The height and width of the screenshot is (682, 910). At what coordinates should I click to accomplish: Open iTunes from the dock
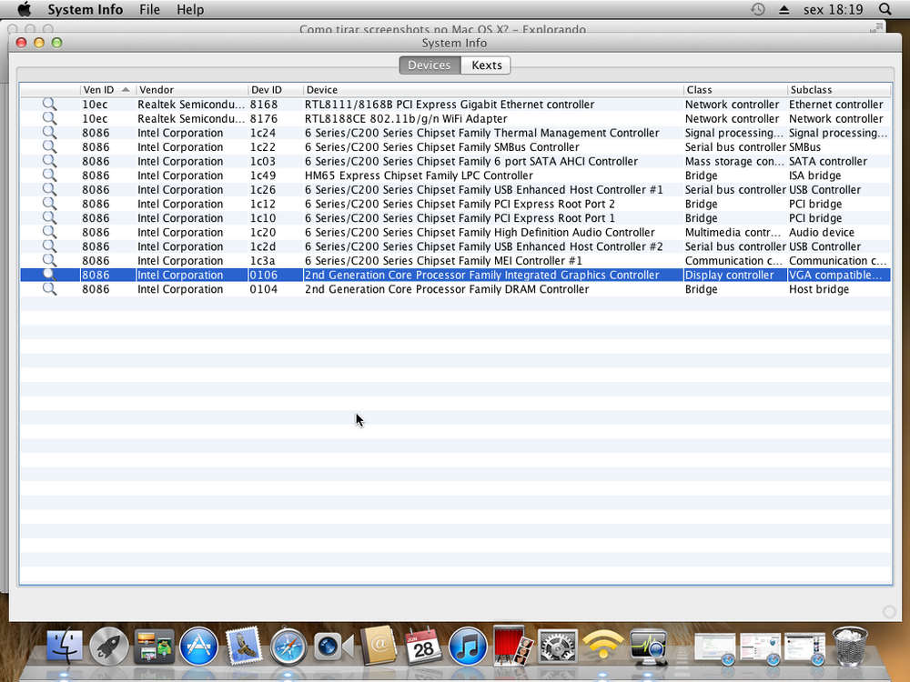click(x=468, y=647)
